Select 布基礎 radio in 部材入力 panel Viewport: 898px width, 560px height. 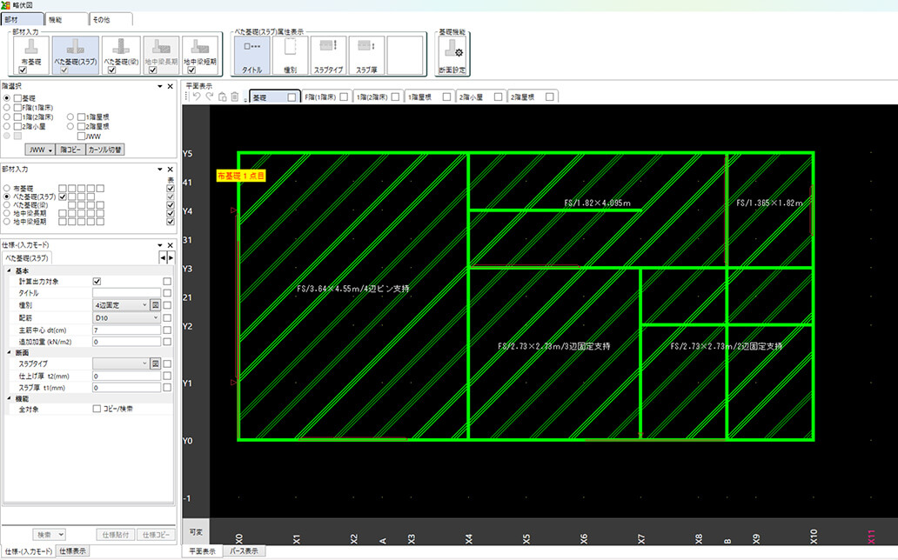(7, 188)
